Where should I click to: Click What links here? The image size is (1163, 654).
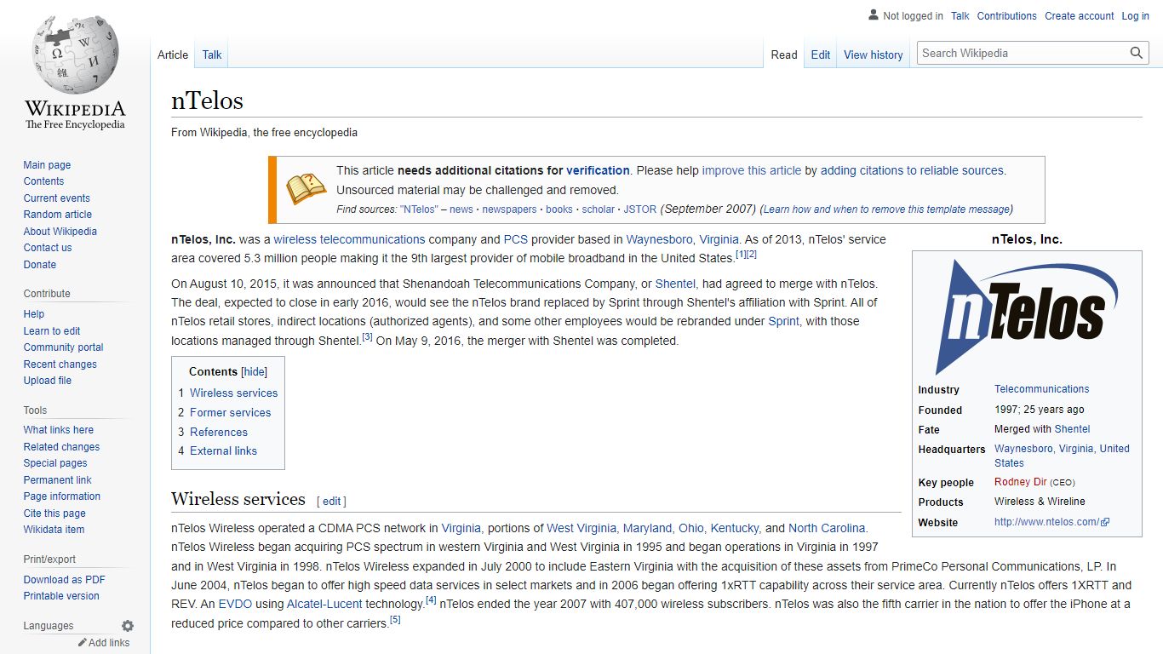tap(58, 430)
